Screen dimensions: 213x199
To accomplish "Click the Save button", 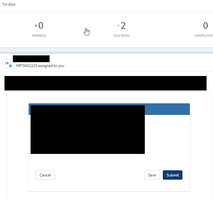I will click(152, 175).
